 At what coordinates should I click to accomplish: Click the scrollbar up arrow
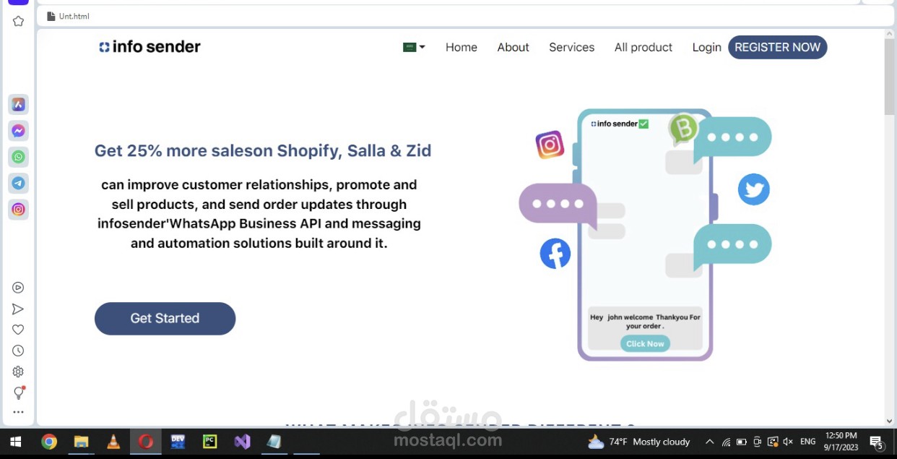click(x=889, y=33)
